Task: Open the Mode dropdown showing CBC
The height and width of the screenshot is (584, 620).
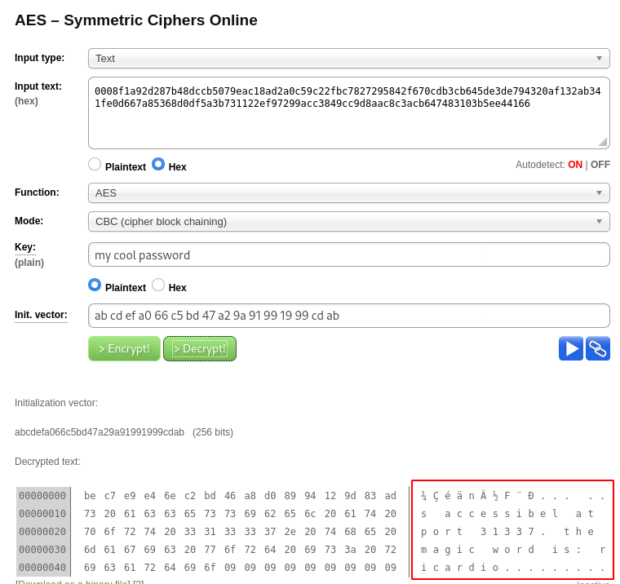Action: point(348,222)
